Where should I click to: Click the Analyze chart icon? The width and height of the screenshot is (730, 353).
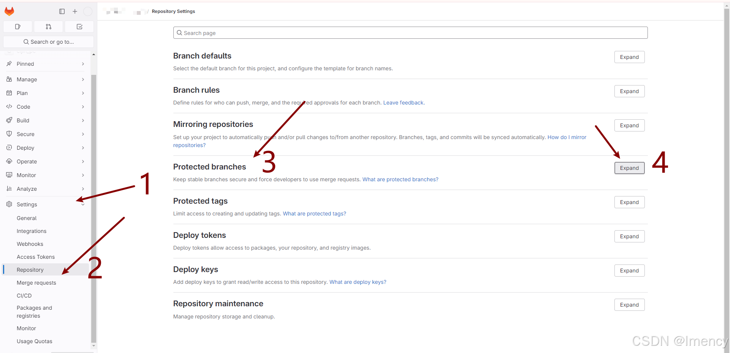coord(10,189)
